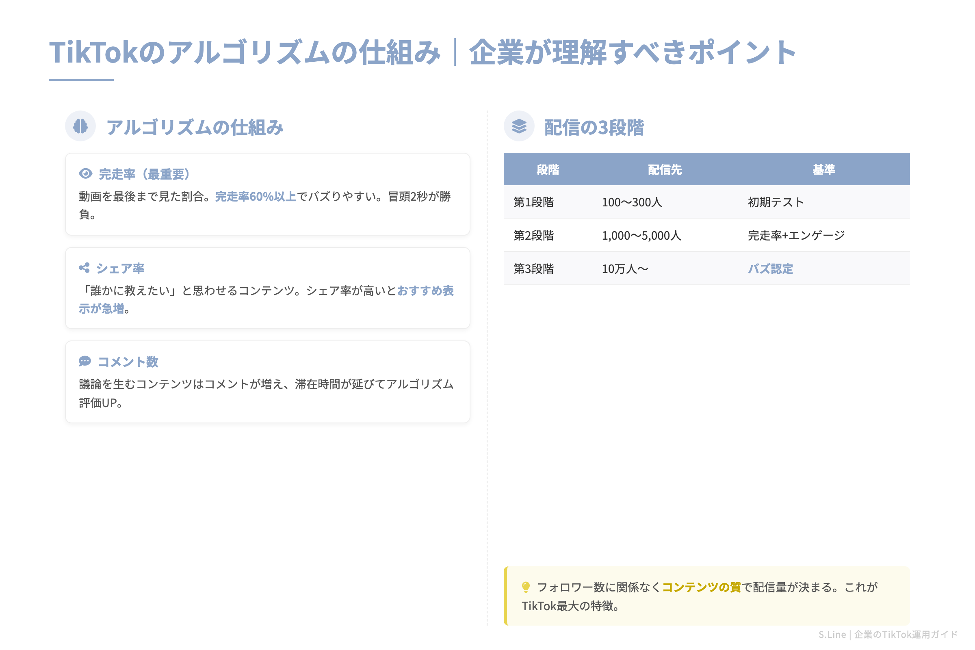Click the S.Line logo text in the footer

click(832, 634)
